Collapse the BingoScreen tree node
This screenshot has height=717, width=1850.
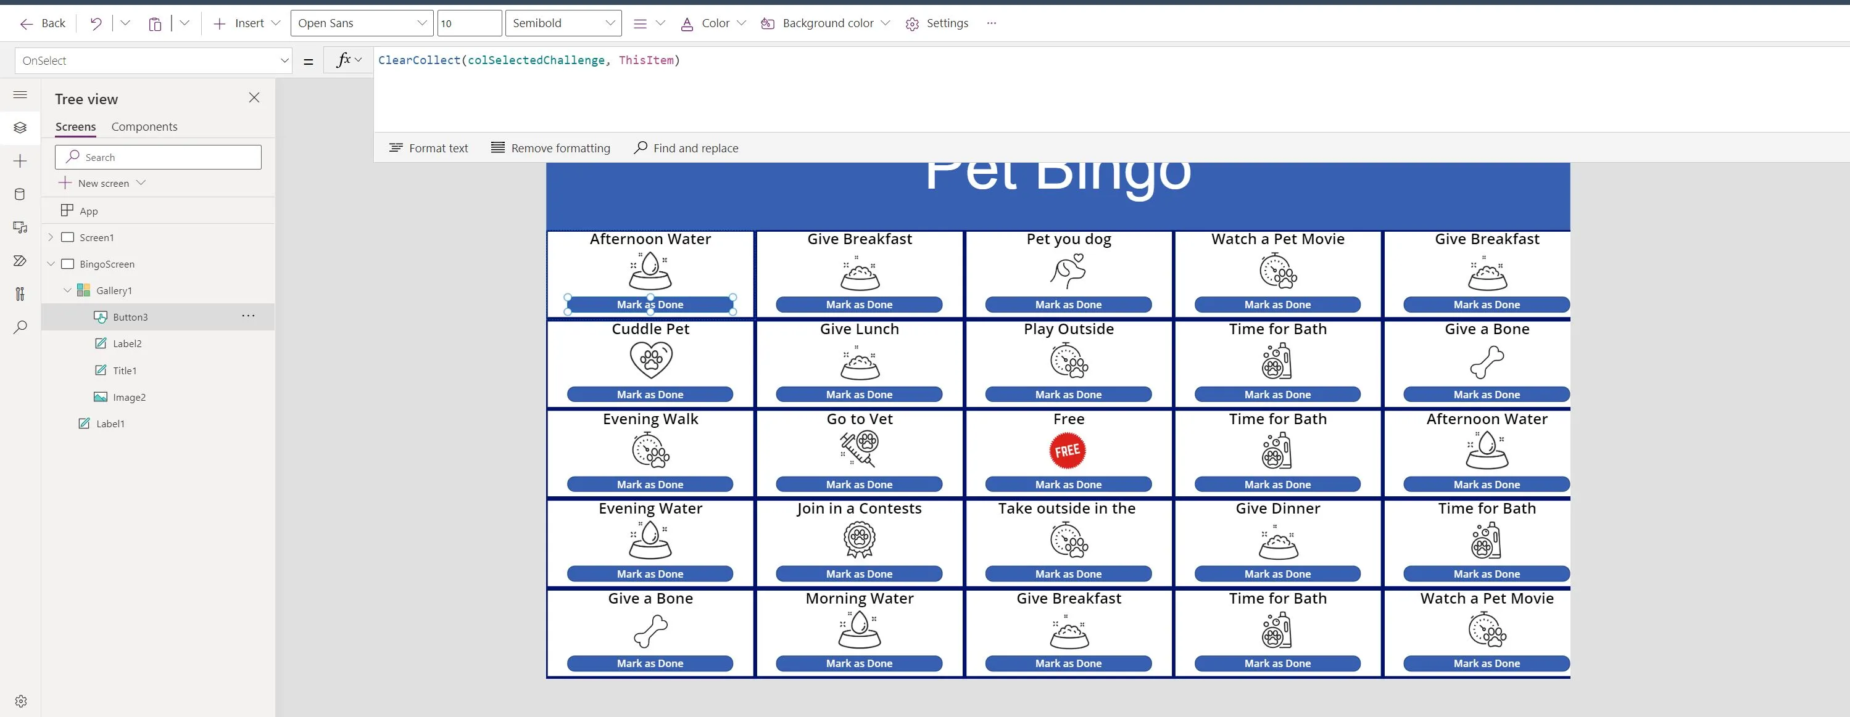click(50, 264)
